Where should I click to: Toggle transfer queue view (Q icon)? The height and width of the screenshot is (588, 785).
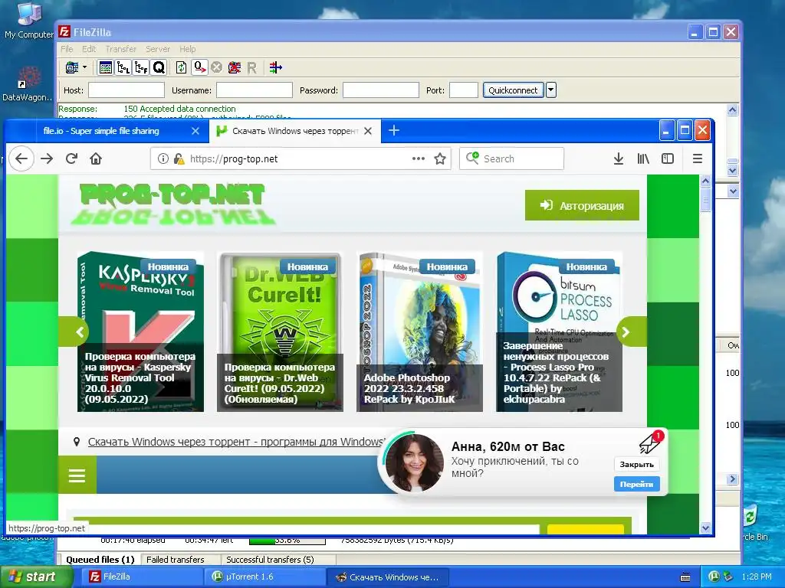pos(159,67)
